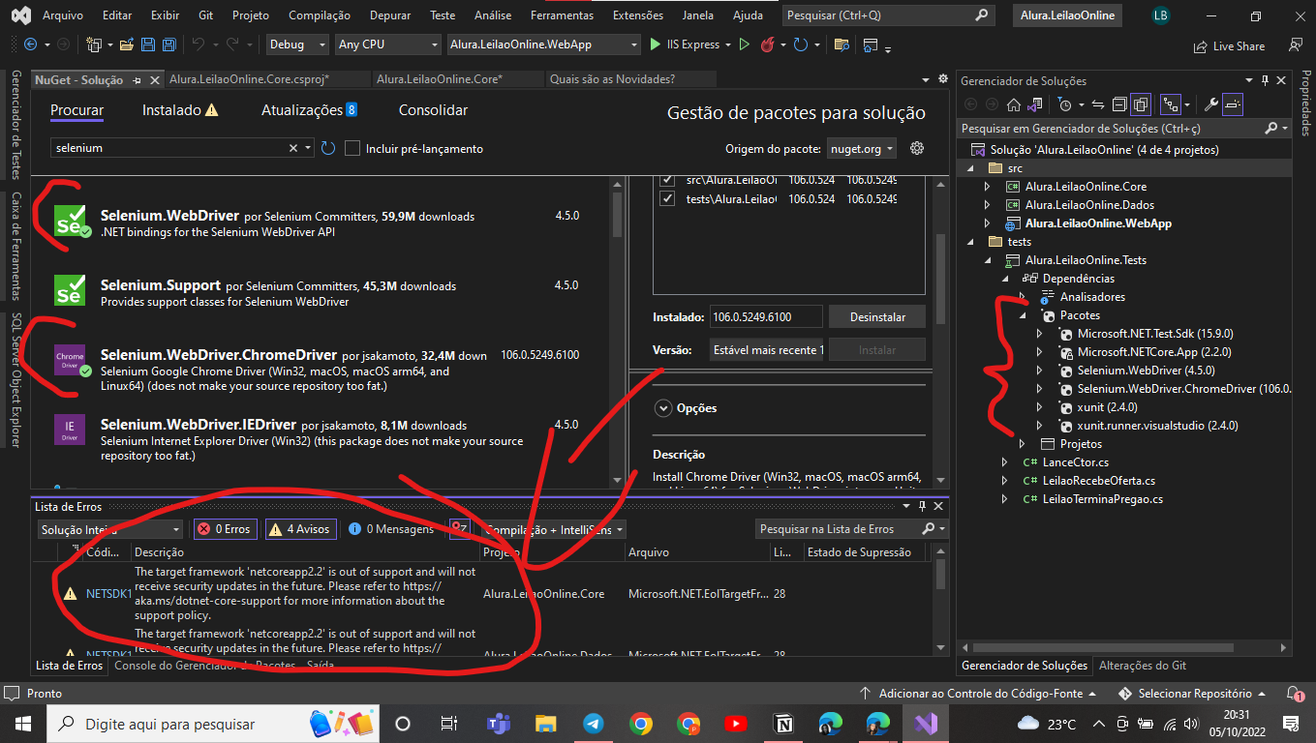1316x743 pixels.
Task: Click Selecionar Repositório in status bar
Action: coord(1193,694)
